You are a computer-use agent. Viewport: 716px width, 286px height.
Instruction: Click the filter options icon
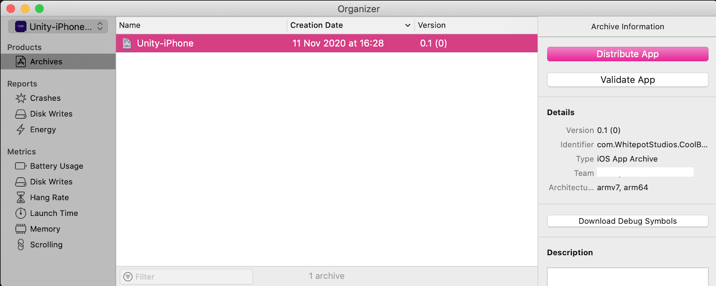click(x=128, y=277)
